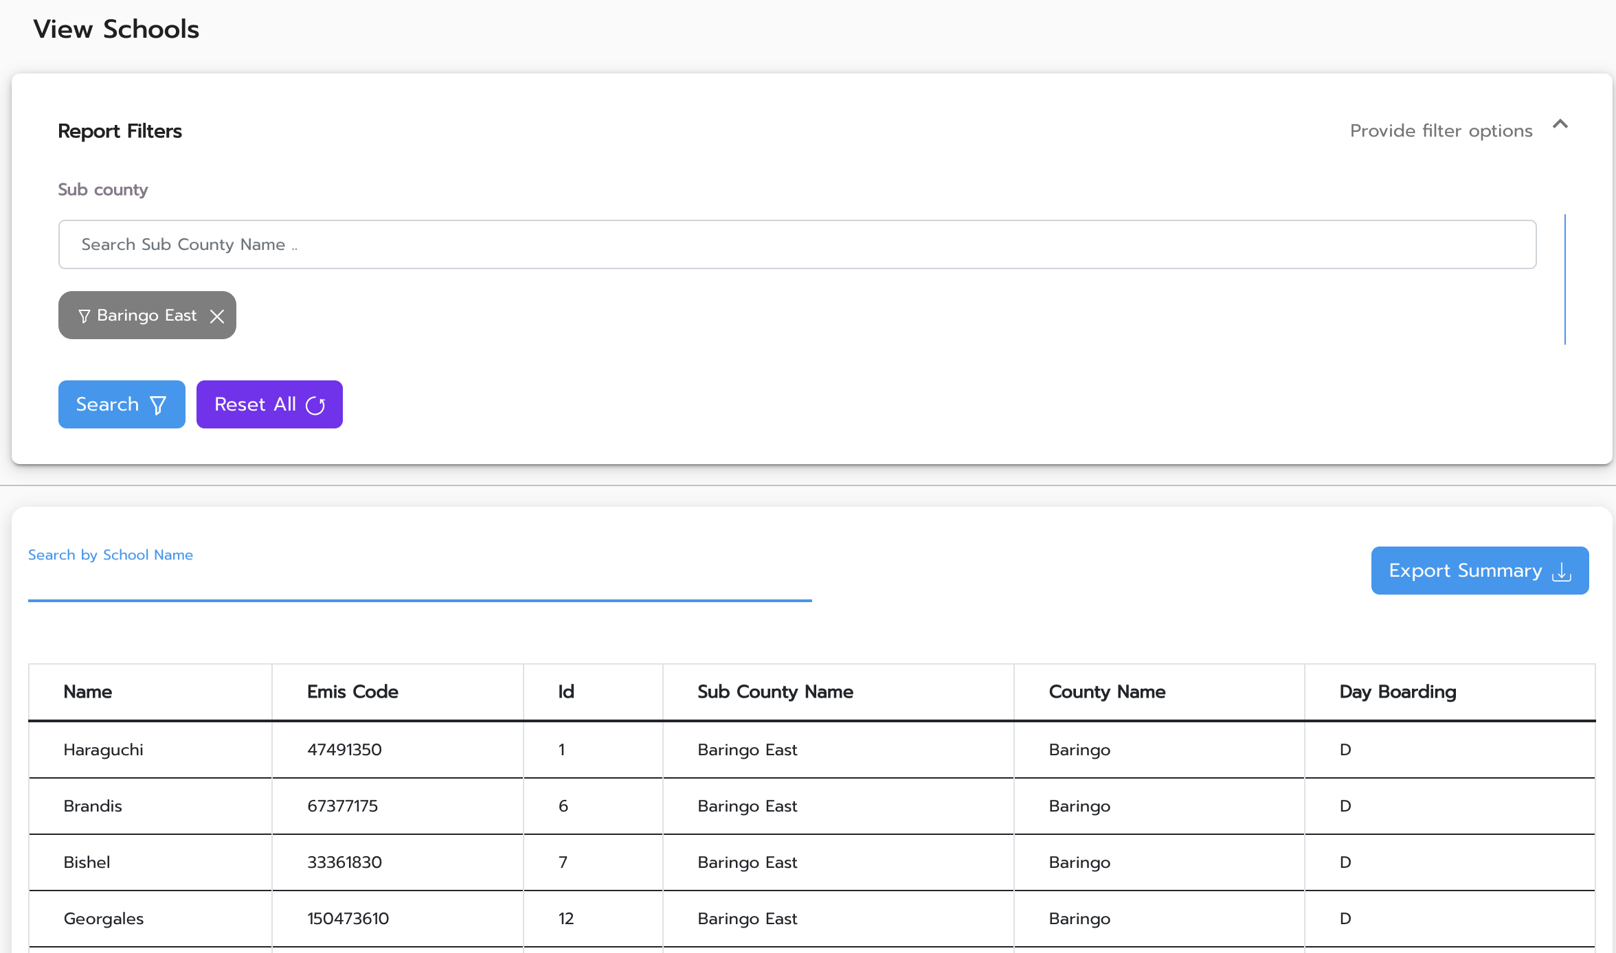This screenshot has width=1616, height=953.
Task: Focus the Search Sub County Name field
Action: coord(797,244)
